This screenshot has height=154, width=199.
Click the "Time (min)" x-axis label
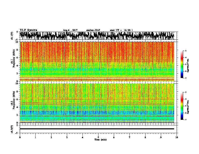(x=101, y=140)
